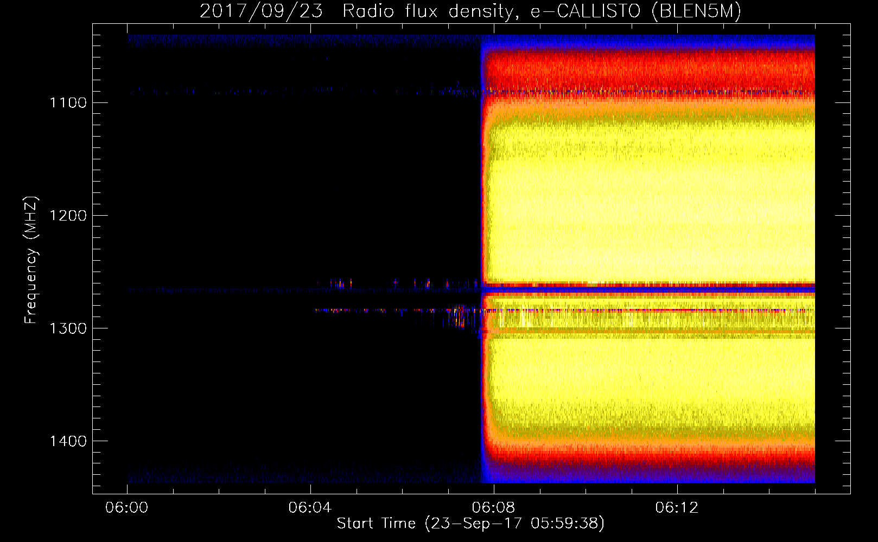Click the "06:04" time axis label
Viewport: 878px width, 542px height.
click(310, 508)
